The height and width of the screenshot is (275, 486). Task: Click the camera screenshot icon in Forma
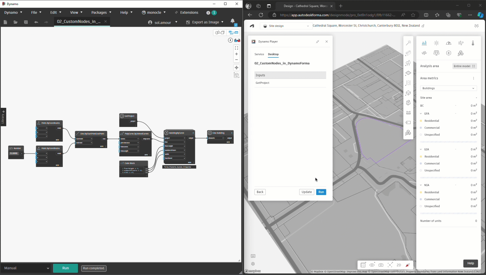point(381,265)
